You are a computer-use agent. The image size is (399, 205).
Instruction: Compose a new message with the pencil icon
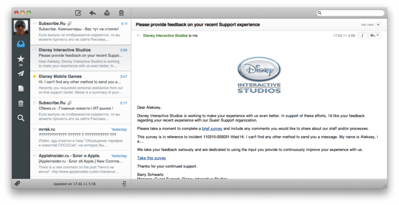click(78, 13)
